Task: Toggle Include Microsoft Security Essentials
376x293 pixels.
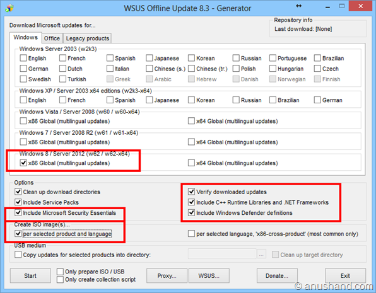Action: tap(18, 212)
